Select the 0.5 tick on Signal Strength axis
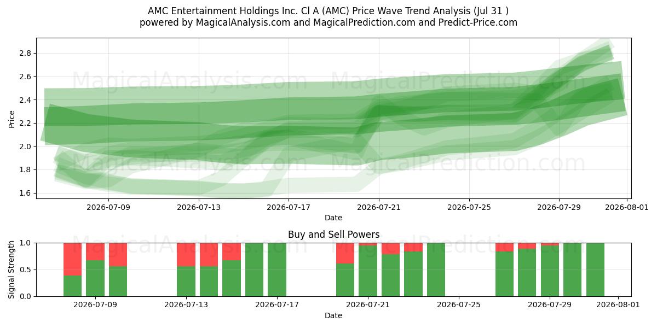Viewport: 657px width, 328px height. click(x=25, y=270)
